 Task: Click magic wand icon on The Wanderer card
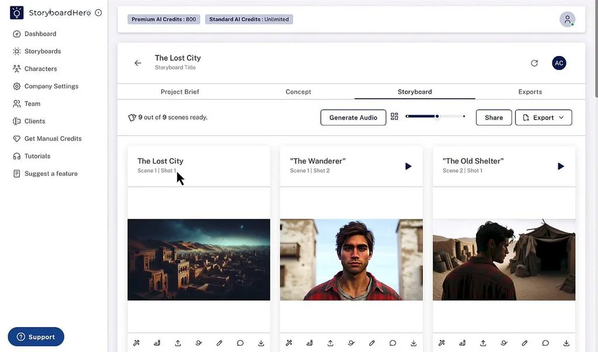pyautogui.click(x=288, y=343)
